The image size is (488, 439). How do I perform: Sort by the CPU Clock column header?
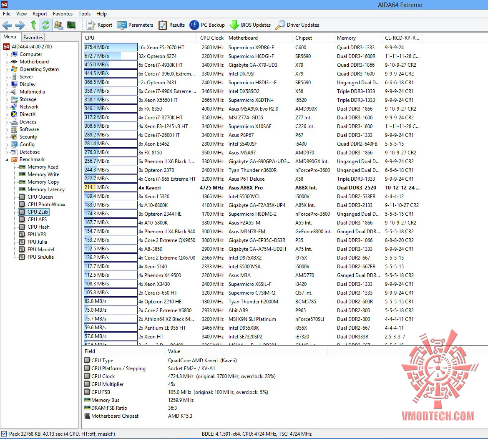coord(211,38)
